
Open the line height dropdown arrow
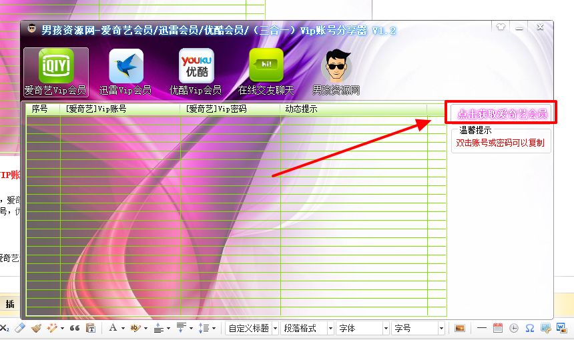pos(214,328)
